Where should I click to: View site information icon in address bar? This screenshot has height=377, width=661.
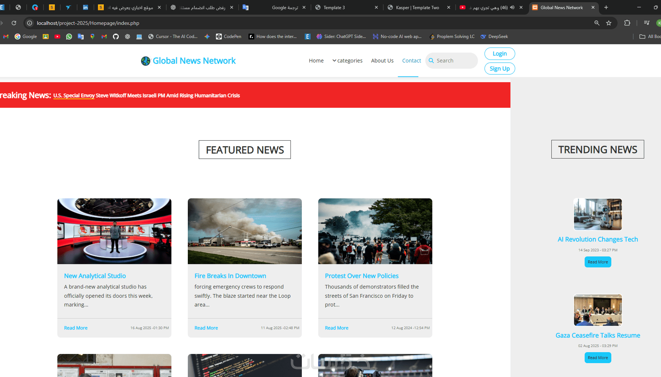pos(30,23)
